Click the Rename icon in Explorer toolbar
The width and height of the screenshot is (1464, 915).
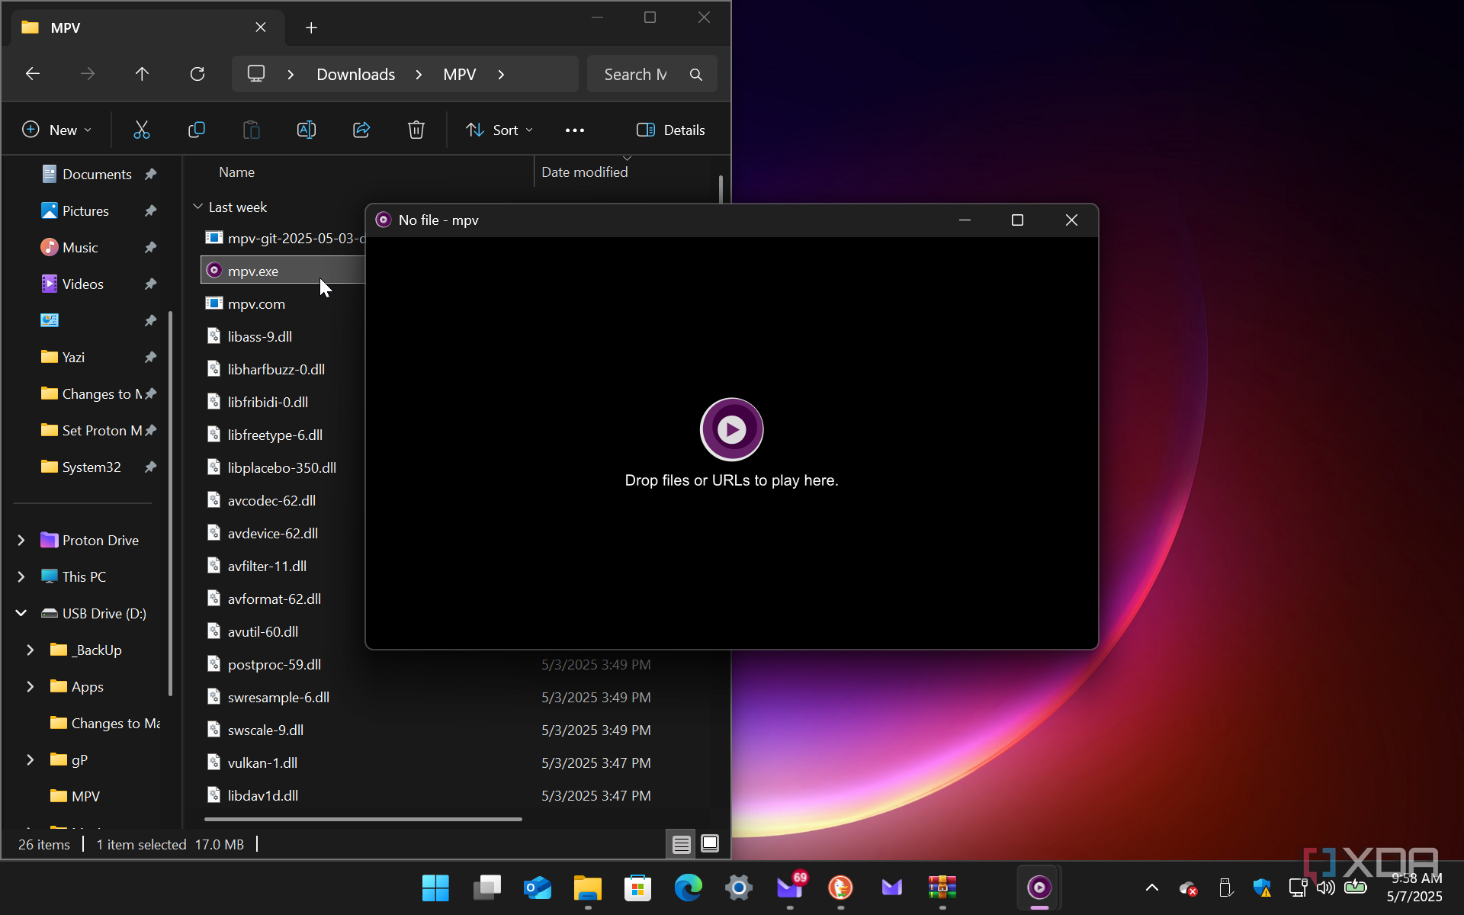click(307, 130)
